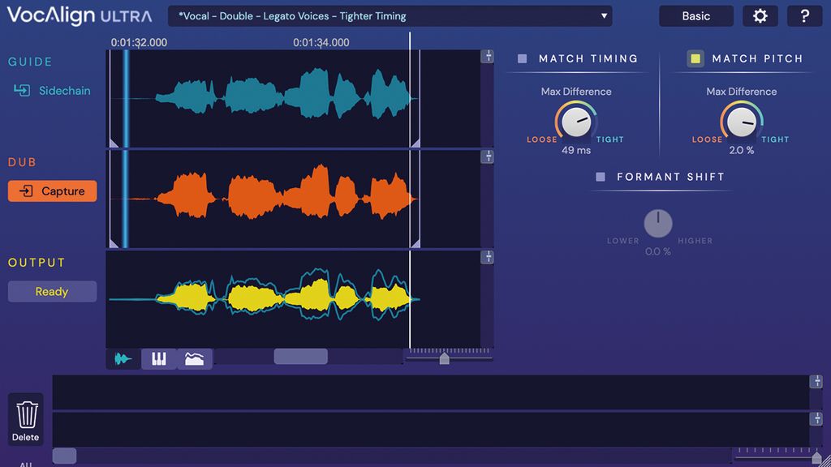The width and height of the screenshot is (831, 467).
Task: Click the Sidechain input icon
Action: pyautogui.click(x=20, y=91)
